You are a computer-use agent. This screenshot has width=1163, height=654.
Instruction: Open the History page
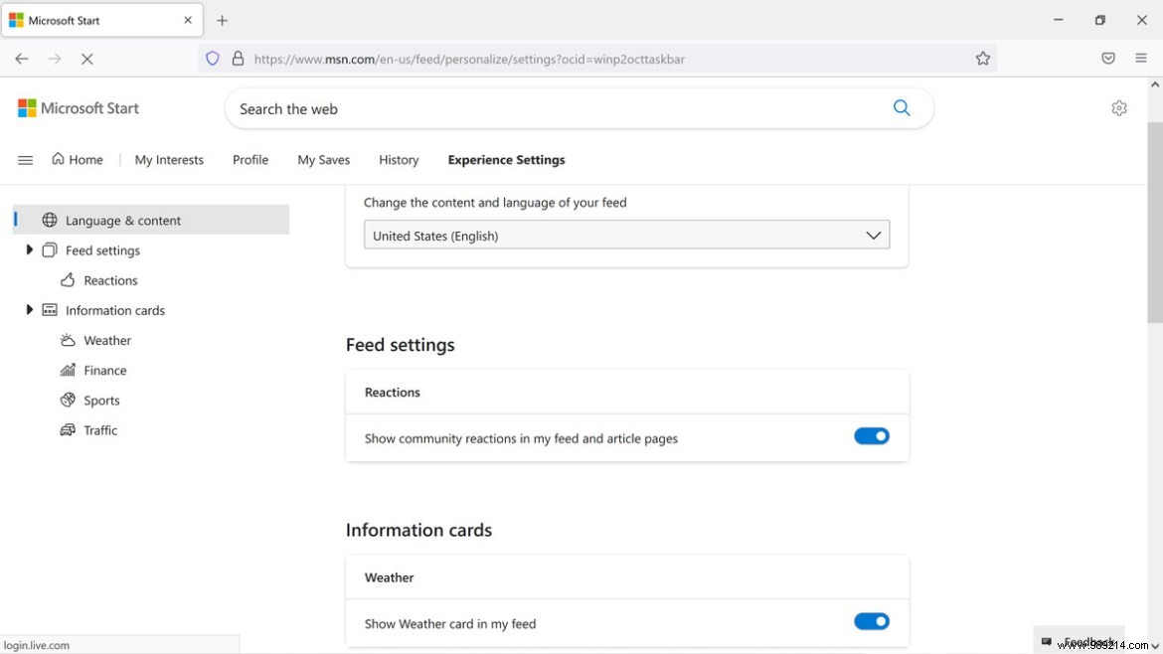[x=399, y=159]
